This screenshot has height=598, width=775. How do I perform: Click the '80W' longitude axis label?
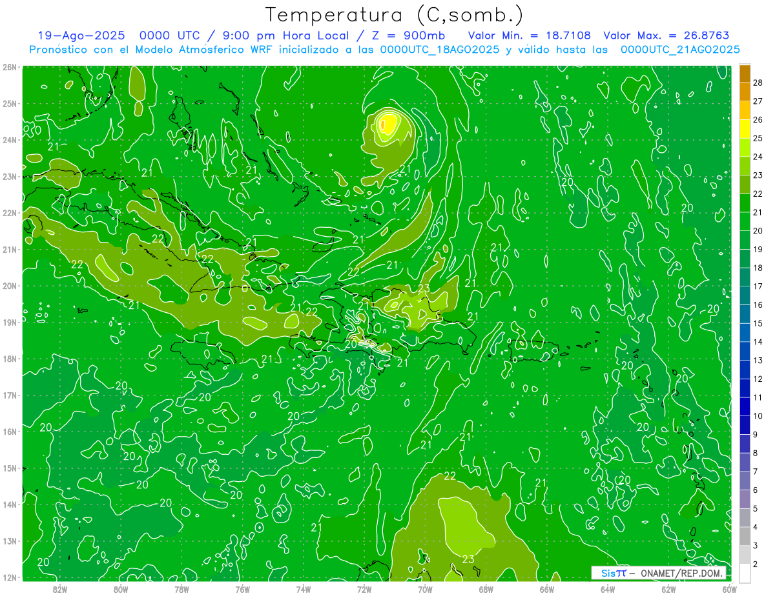(x=121, y=588)
